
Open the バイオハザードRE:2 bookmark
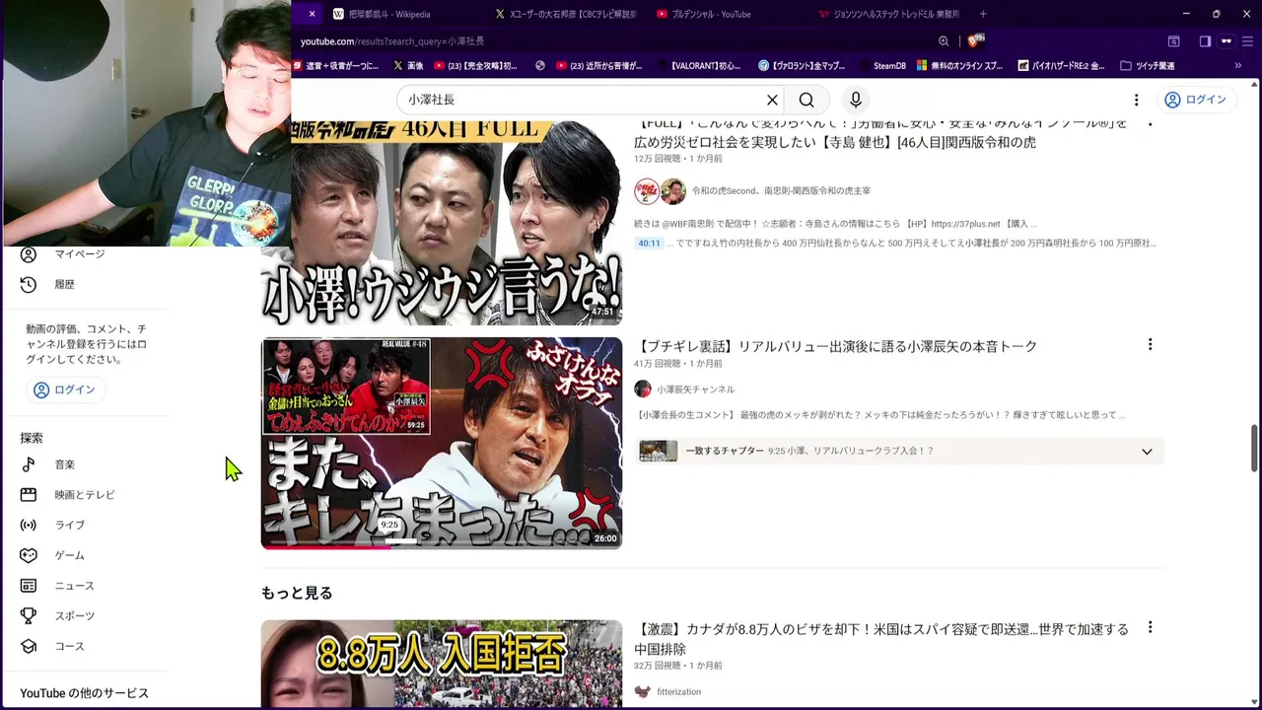pyautogui.click(x=1060, y=66)
